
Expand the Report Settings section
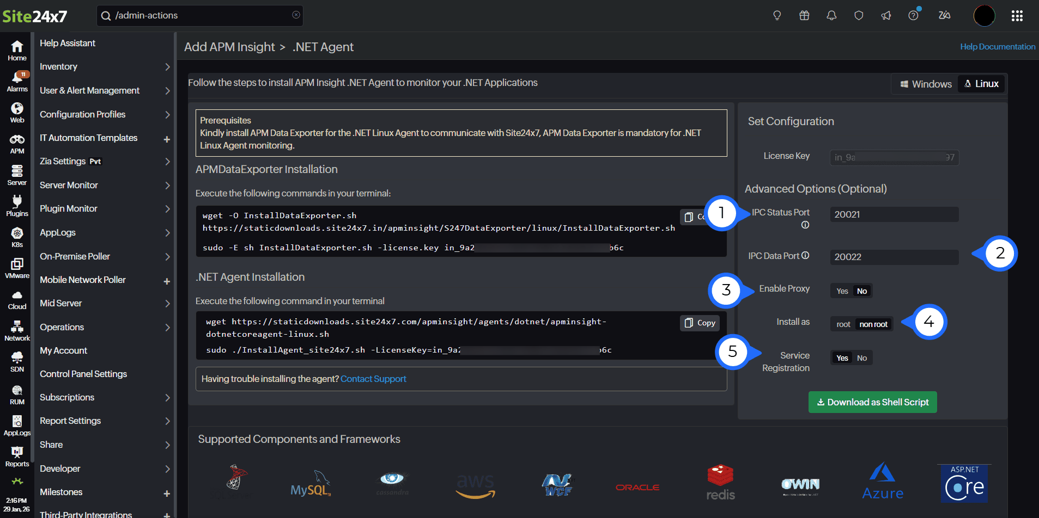pos(104,421)
